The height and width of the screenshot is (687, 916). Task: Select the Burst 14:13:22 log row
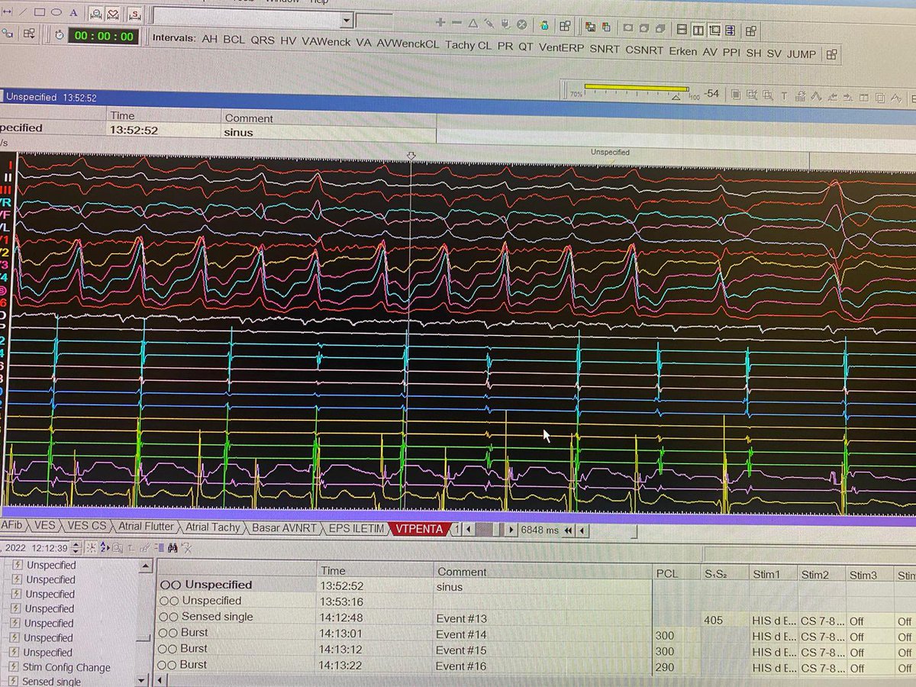click(x=405, y=665)
